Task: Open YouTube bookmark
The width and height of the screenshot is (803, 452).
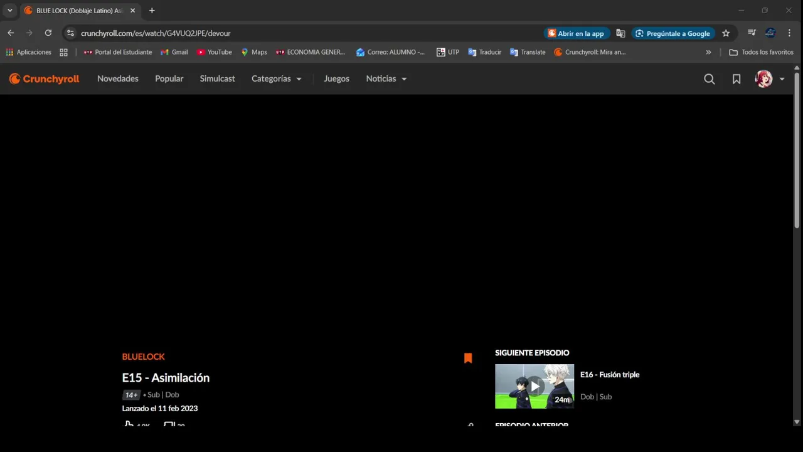Action: [215, 52]
